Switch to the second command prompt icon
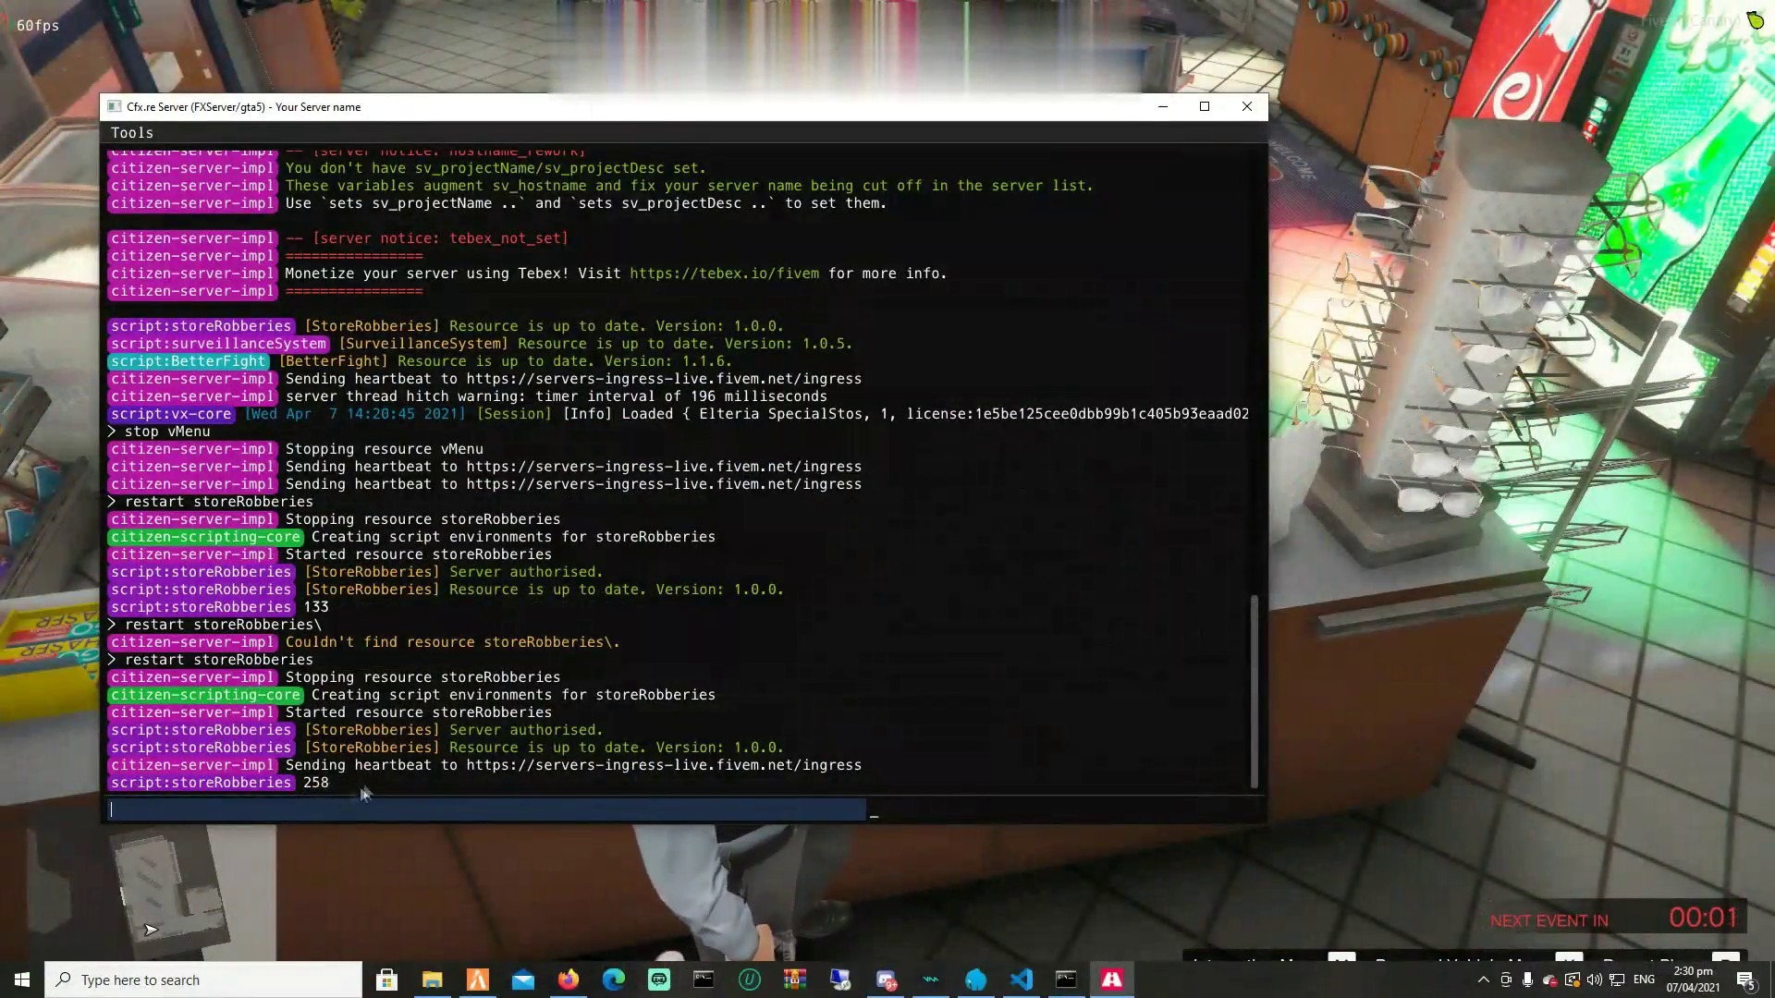Viewport: 1775px width, 998px height. click(x=1067, y=980)
